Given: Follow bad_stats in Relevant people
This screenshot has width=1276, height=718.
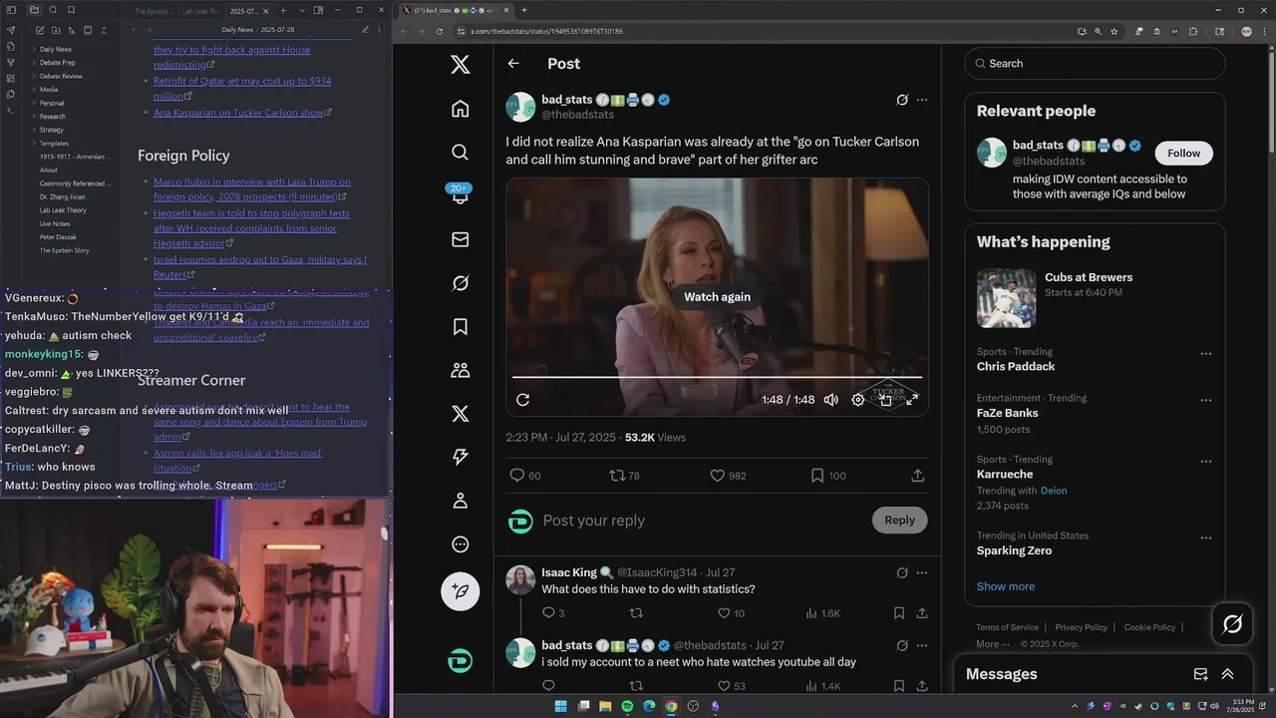Looking at the screenshot, I should [1183, 153].
